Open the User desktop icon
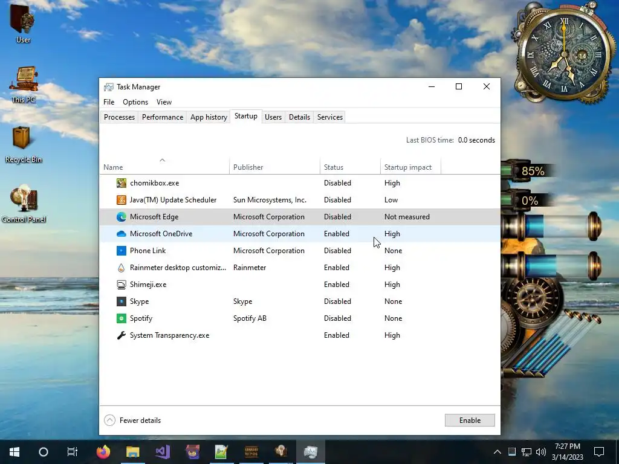Viewport: 619px width, 464px height. (x=23, y=23)
